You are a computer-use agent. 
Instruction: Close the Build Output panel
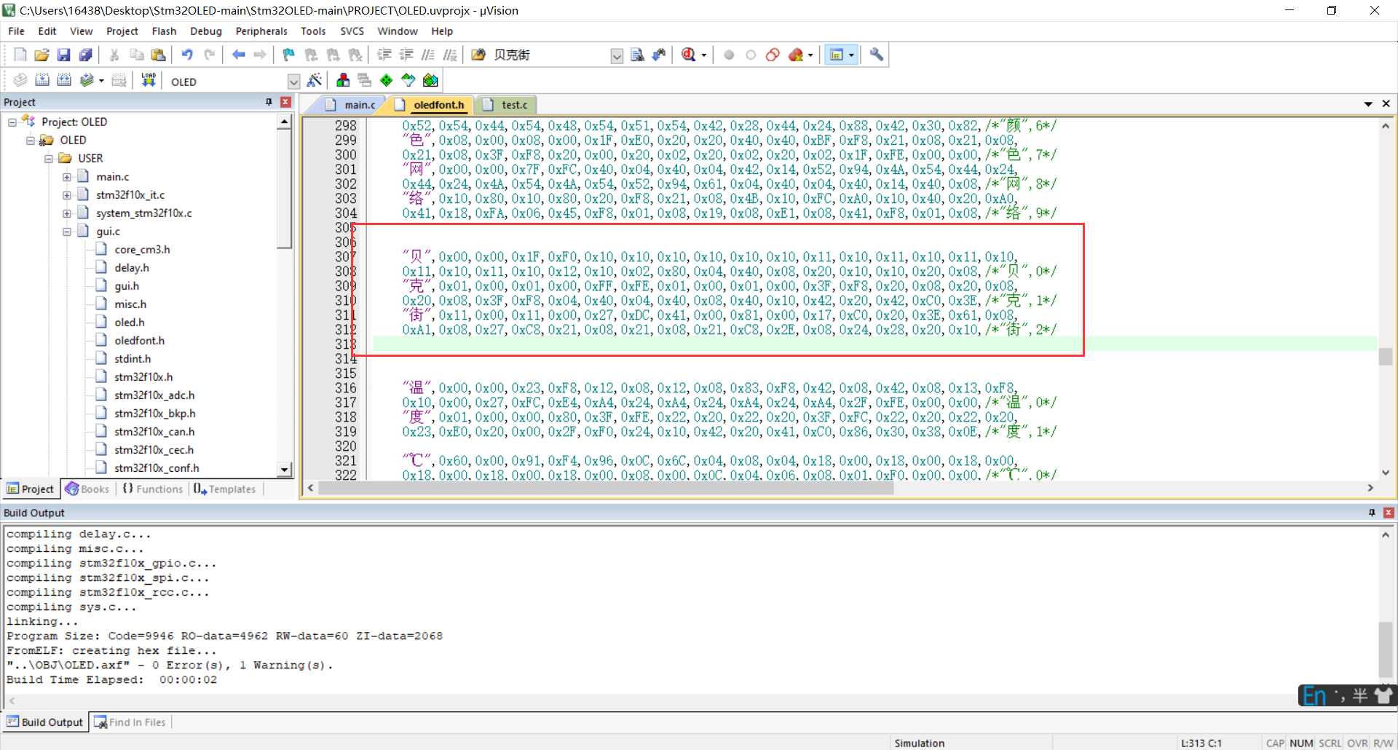coord(1389,513)
